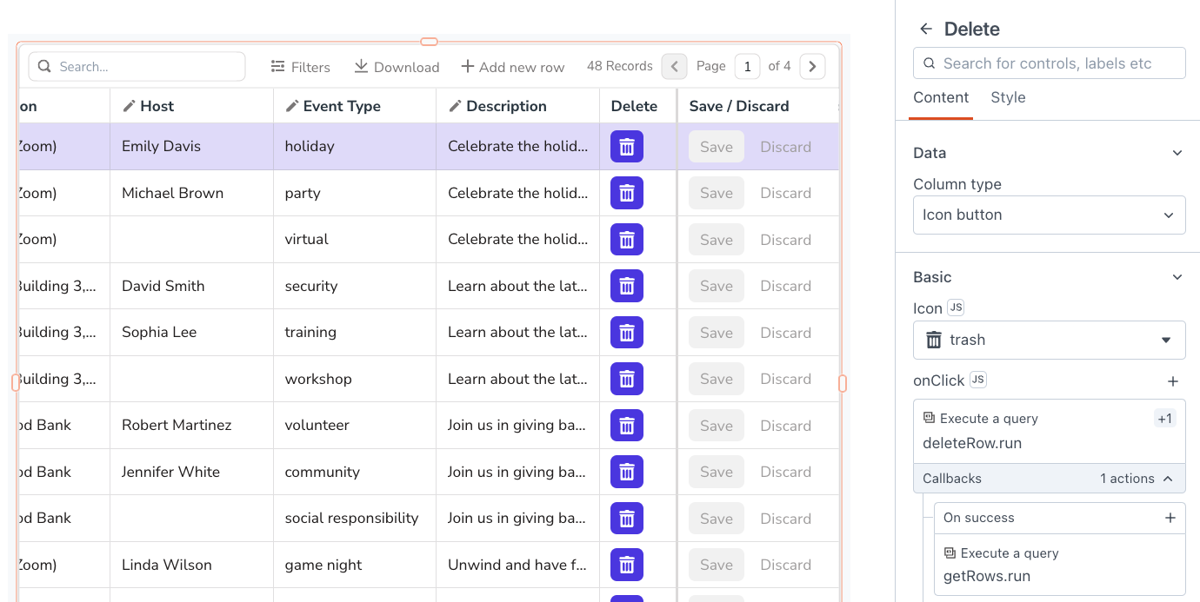Select the Content tab
Image resolution: width=1200 pixels, height=602 pixels.
click(x=941, y=98)
